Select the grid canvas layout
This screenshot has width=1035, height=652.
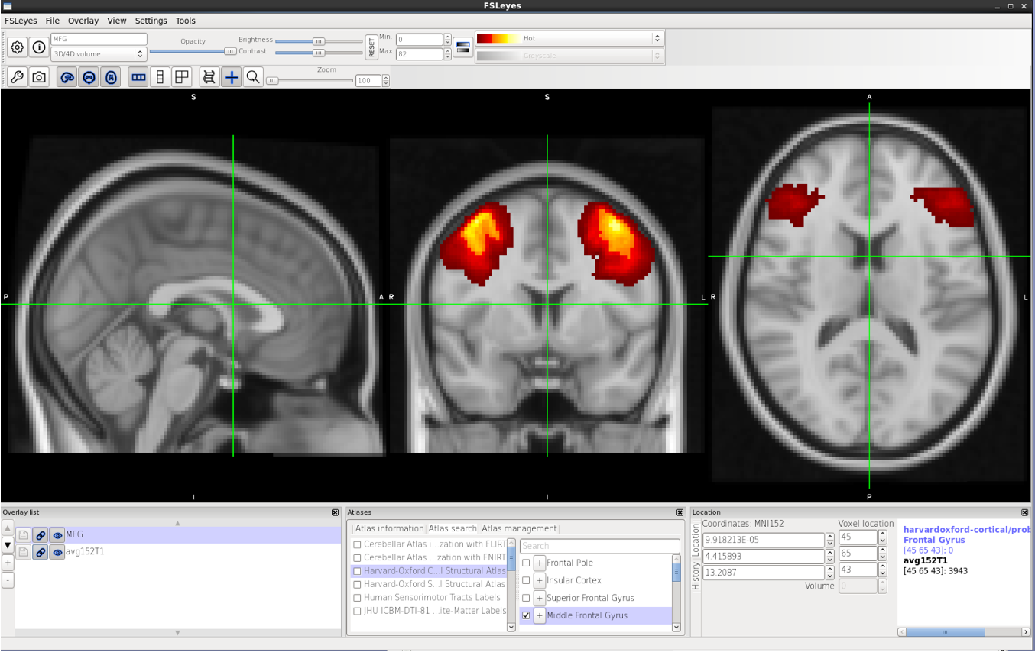(x=181, y=77)
